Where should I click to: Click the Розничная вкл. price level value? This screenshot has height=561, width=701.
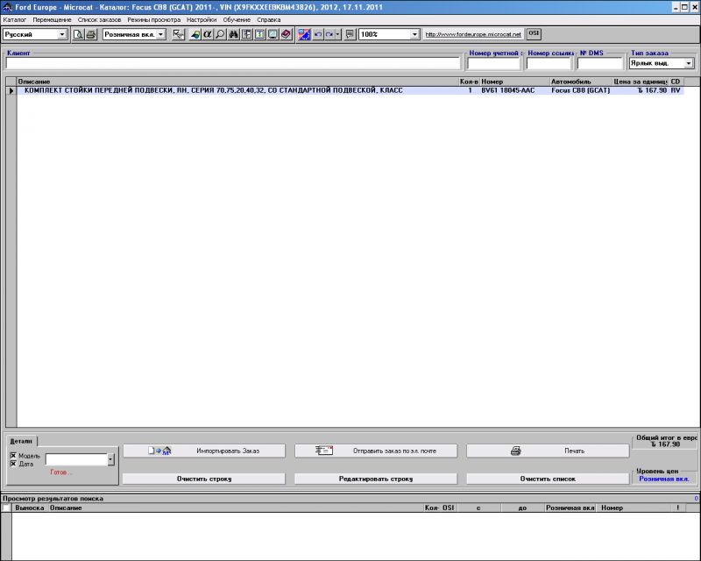(x=664, y=479)
